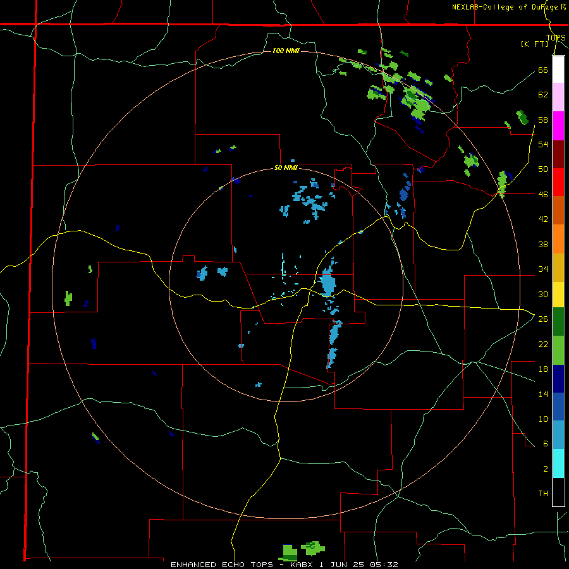Click the white color swatch above 66

(x=558, y=70)
